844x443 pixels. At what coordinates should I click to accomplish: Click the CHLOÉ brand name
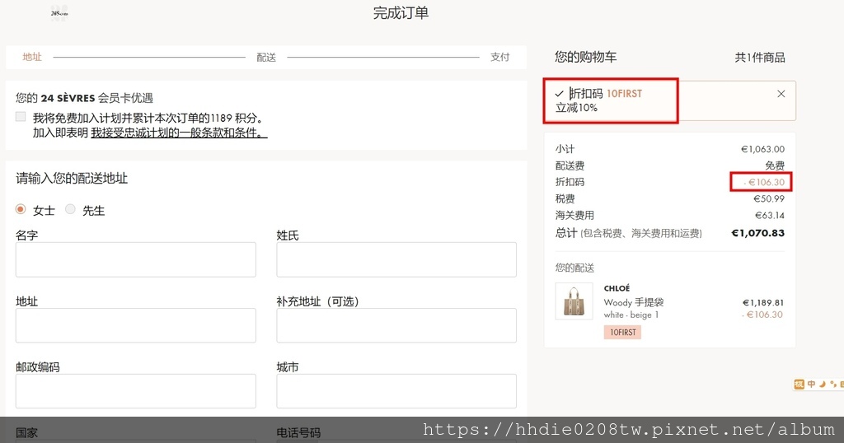pos(617,288)
